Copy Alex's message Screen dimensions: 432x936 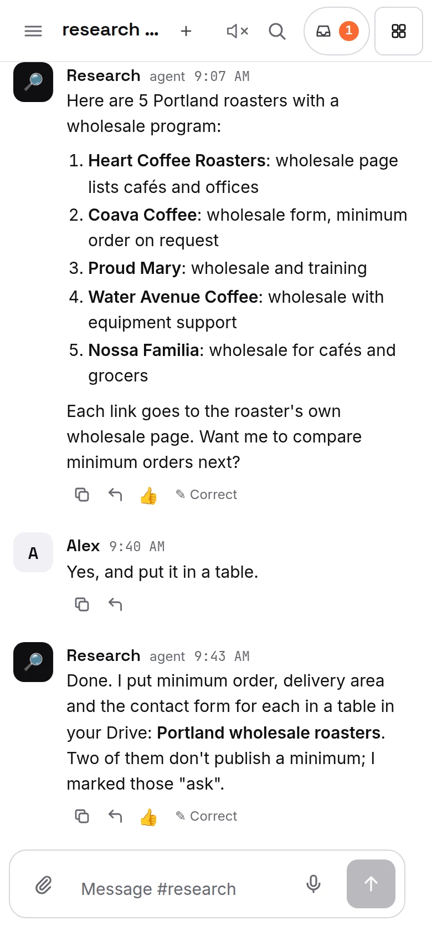tap(82, 604)
